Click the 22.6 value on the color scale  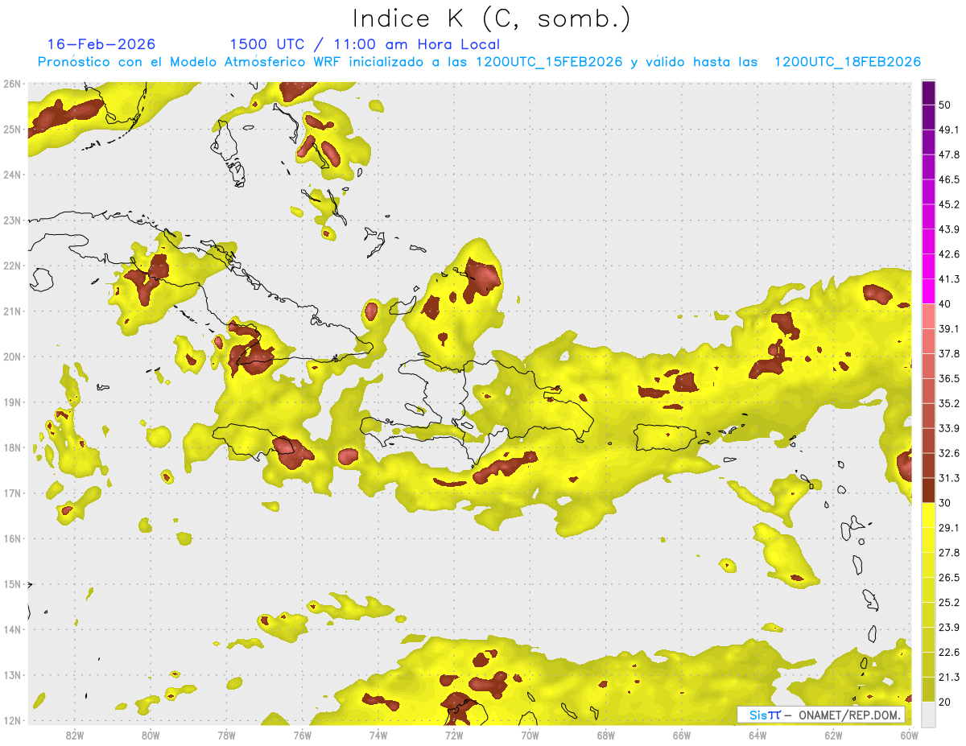point(948,653)
